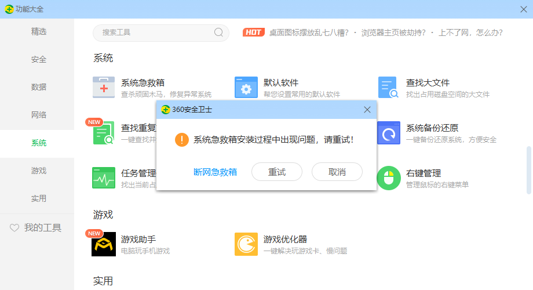
Task: Open hot topic 桌面图标摆放乱七八糟?
Action: pyautogui.click(x=309, y=32)
